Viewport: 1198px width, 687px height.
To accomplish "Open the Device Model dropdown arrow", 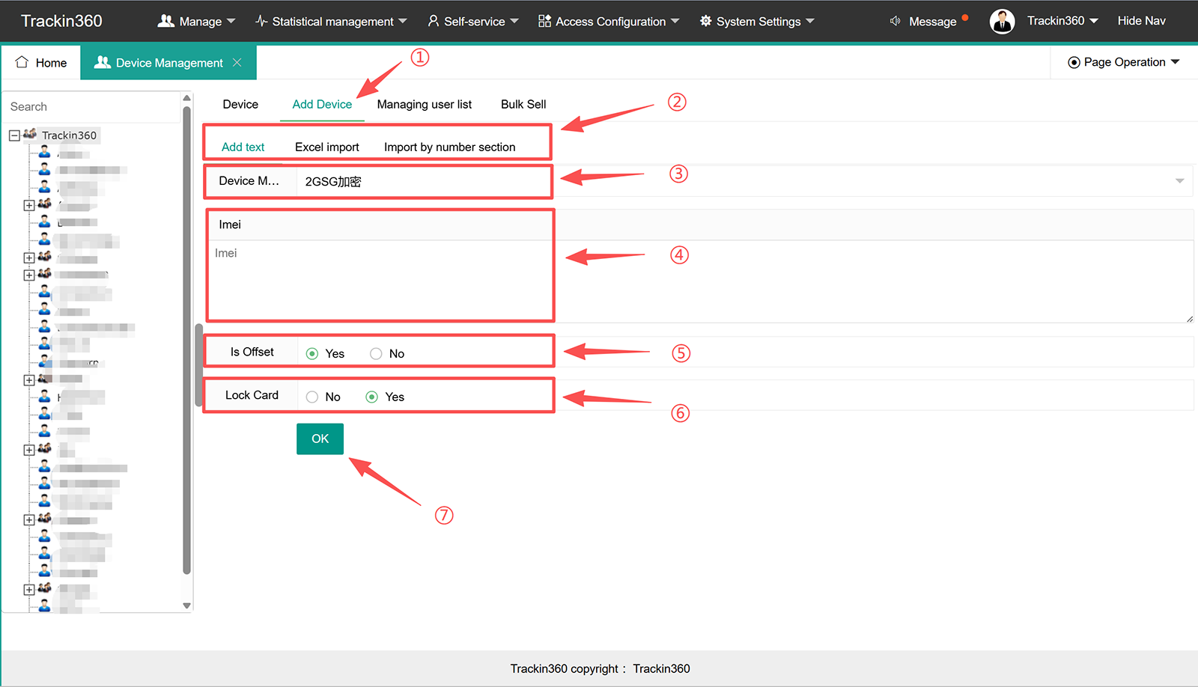I will [x=1179, y=181].
